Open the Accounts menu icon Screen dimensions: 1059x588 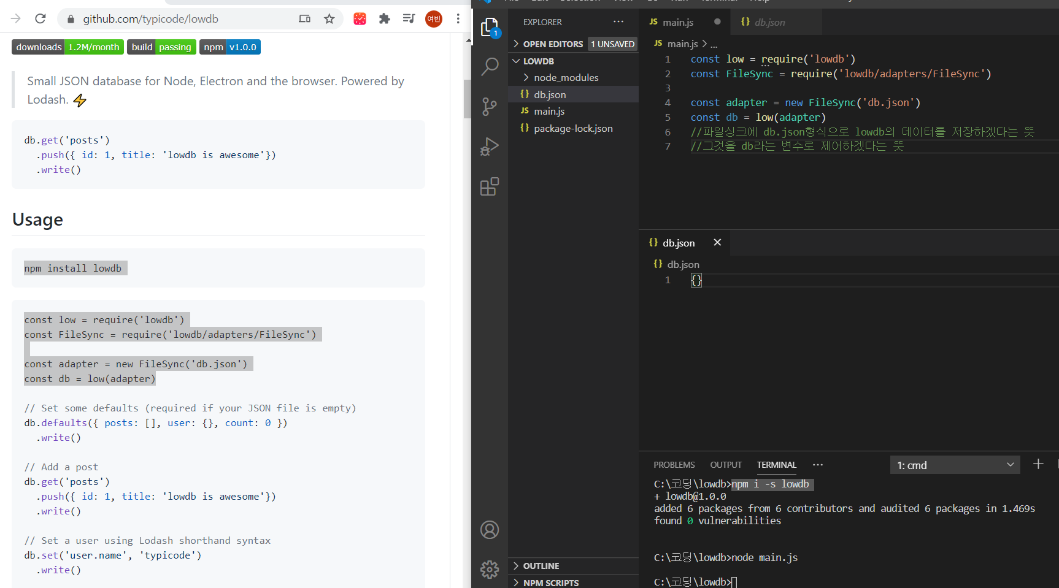490,530
